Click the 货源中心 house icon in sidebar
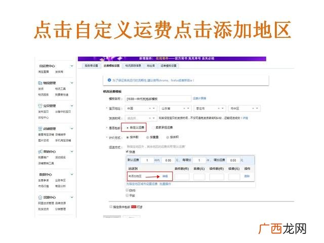 40,197
